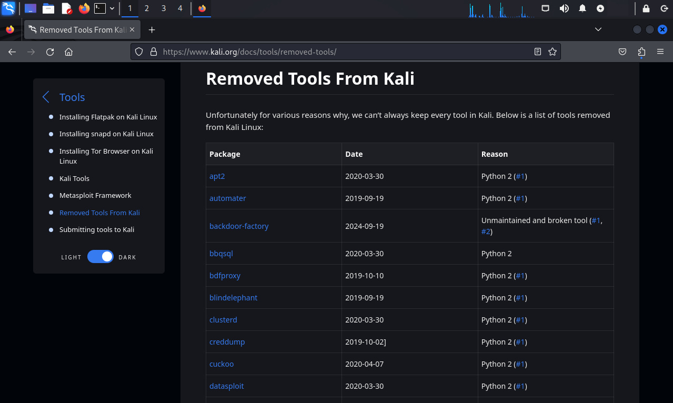Collapse Tools section with back chevron
Screen dimensions: 673x403
point(46,97)
